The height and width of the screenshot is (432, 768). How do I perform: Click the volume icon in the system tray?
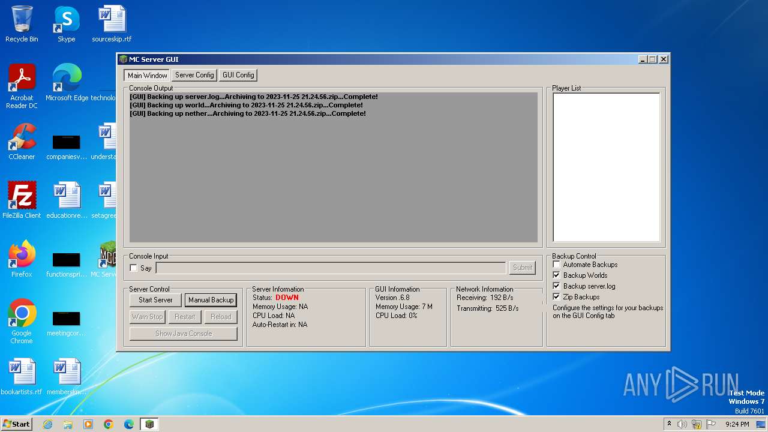pyautogui.click(x=682, y=424)
